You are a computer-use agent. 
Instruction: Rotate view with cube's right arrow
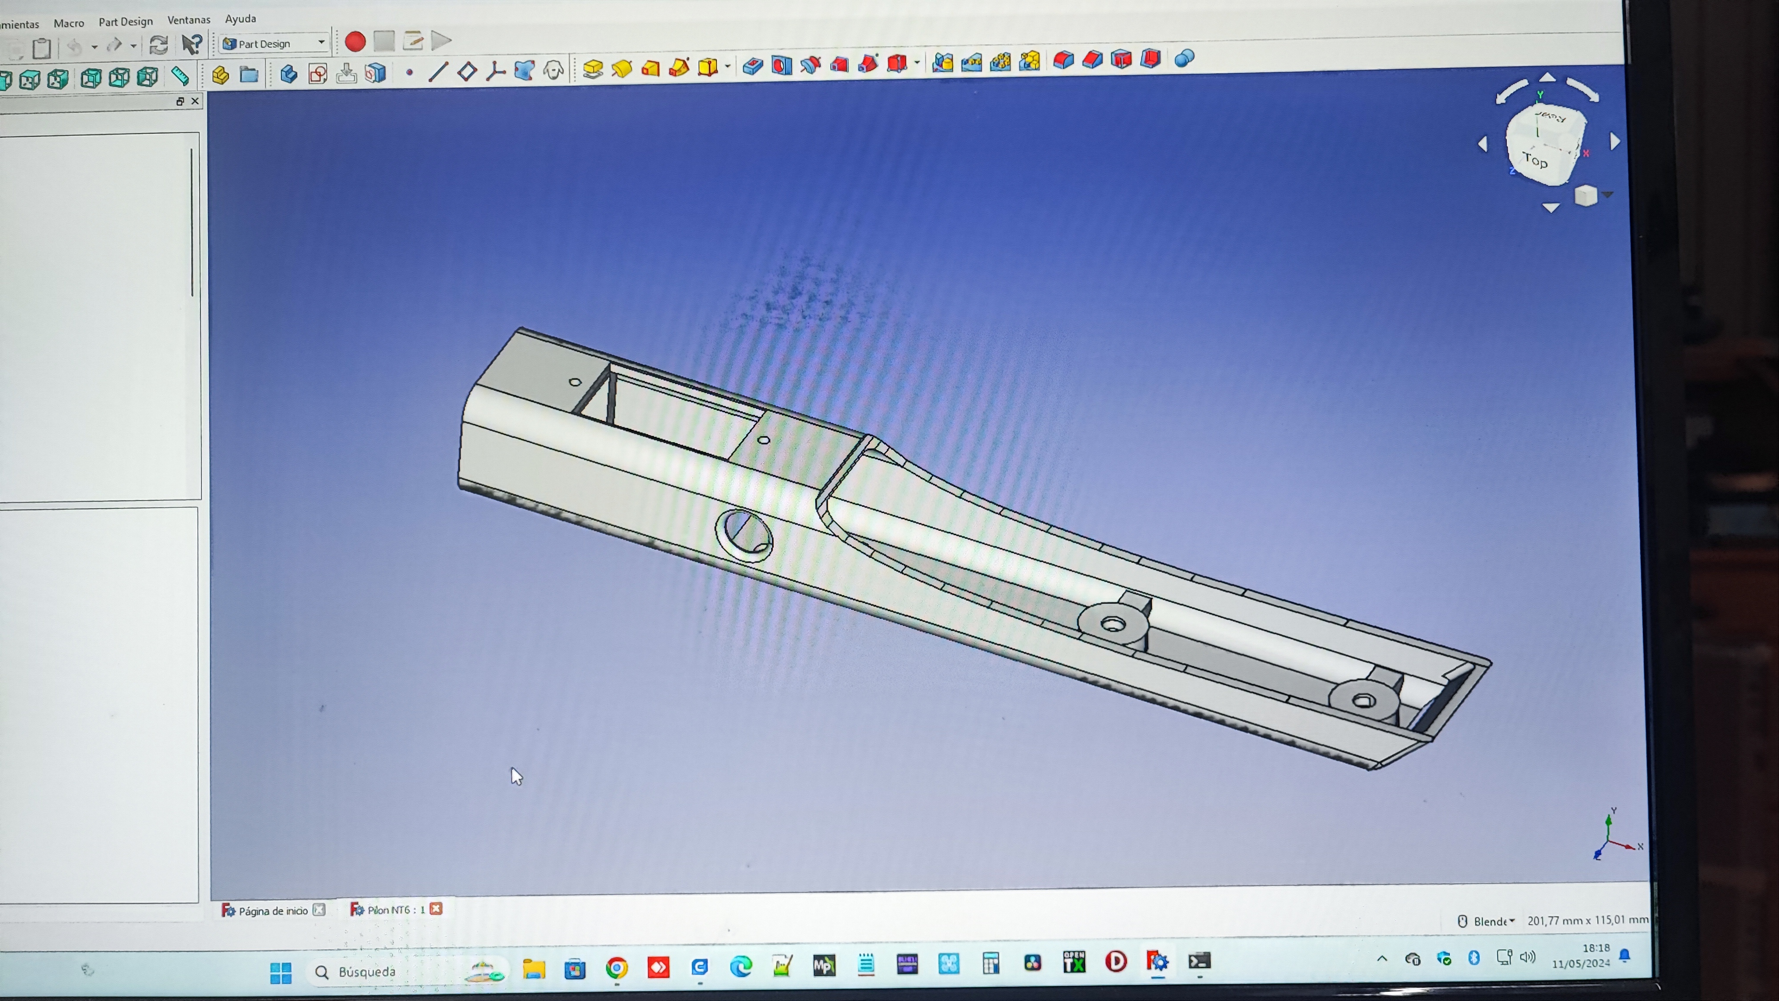(1614, 141)
